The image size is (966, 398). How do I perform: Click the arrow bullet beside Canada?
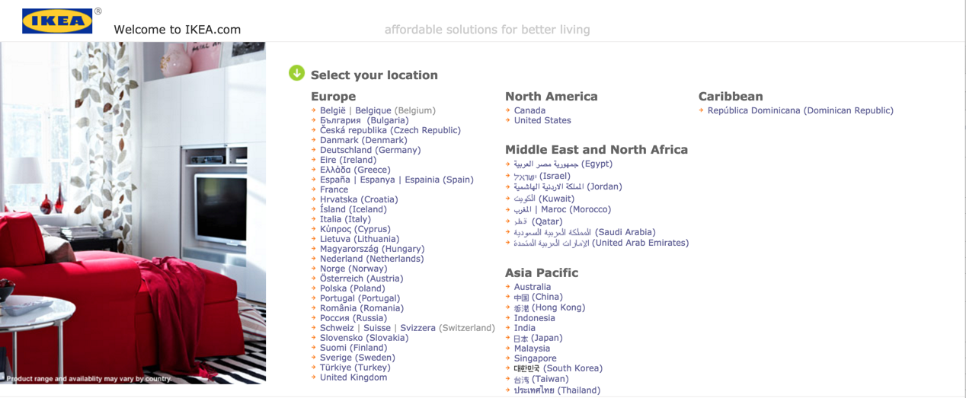click(508, 110)
